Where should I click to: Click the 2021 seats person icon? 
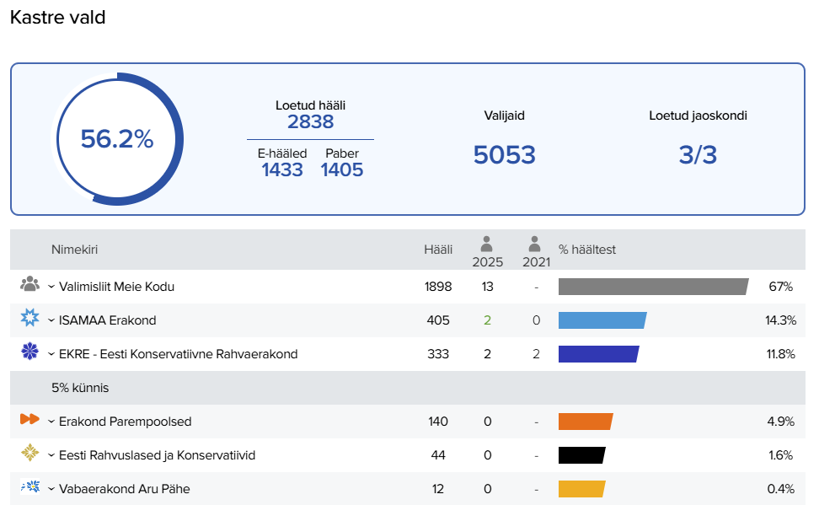pos(536,244)
